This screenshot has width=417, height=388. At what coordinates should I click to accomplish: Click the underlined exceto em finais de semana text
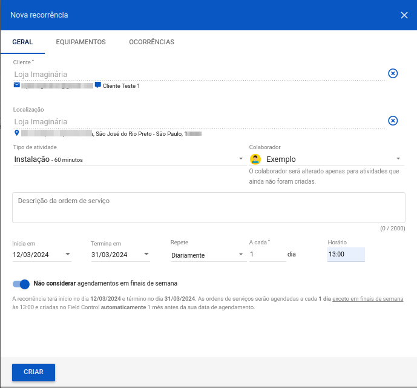point(367,299)
